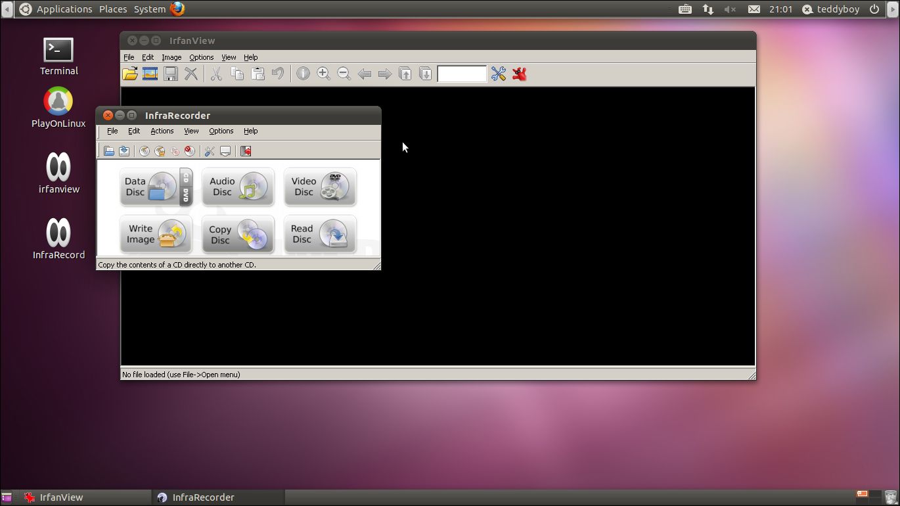Select DVD on the Data Disc button
This screenshot has height=506, width=900.
186,195
